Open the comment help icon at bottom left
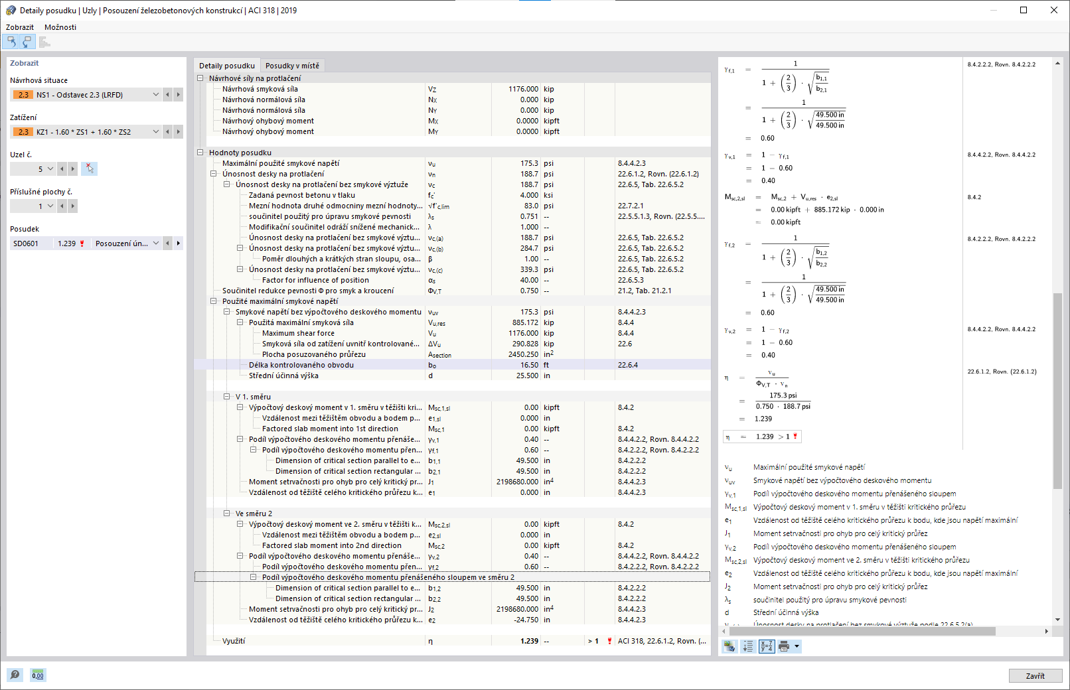Screen dimensions: 1070x690 tap(14, 675)
